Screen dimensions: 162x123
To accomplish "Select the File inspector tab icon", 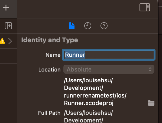I will click(x=72, y=26).
